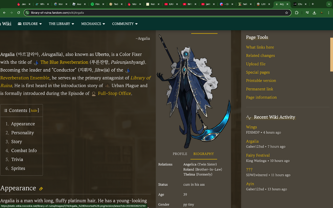The image size is (333, 208).
Task: Click the address bar URL field
Action: 157,13
